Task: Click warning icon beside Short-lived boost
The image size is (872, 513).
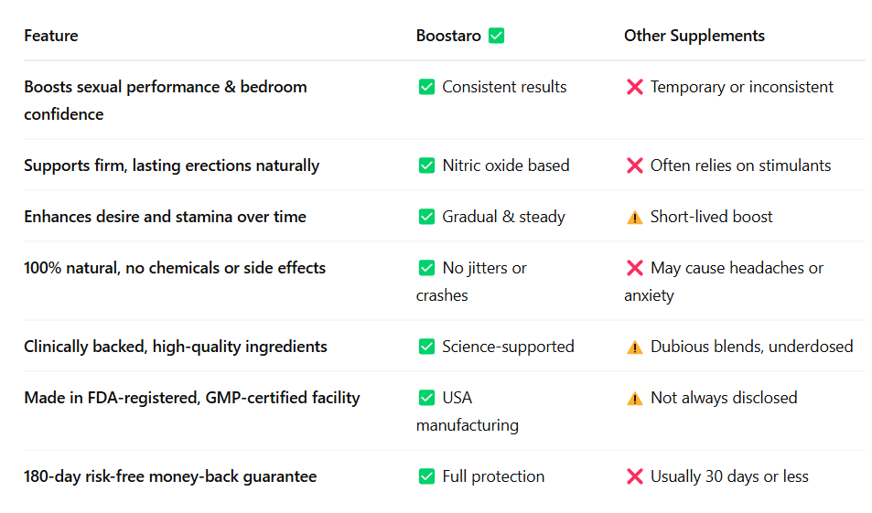Action: coord(634,217)
